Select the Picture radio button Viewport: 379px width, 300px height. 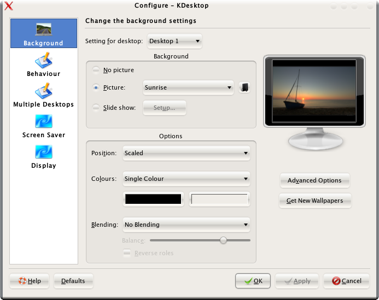96,87
